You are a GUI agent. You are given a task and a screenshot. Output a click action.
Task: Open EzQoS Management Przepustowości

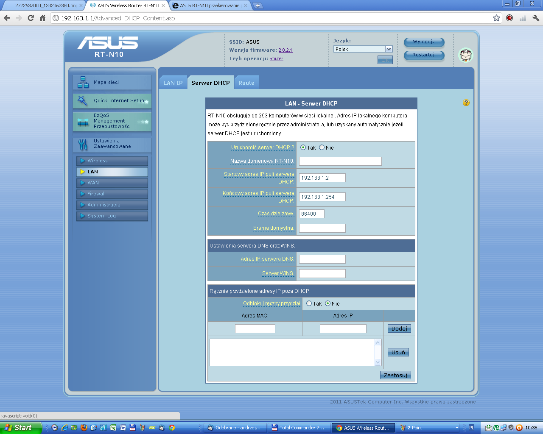pos(112,121)
